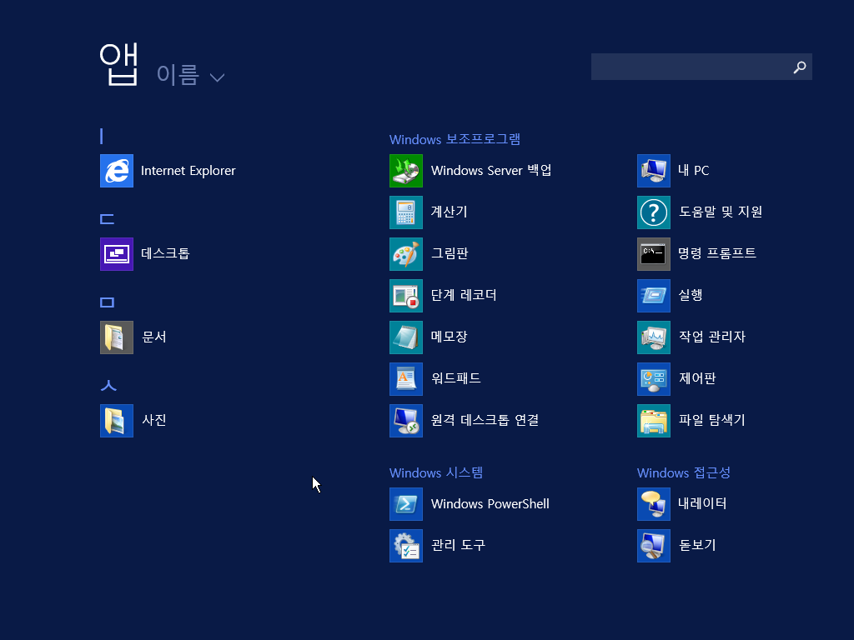Open the 사진 folder icon

coord(117,421)
